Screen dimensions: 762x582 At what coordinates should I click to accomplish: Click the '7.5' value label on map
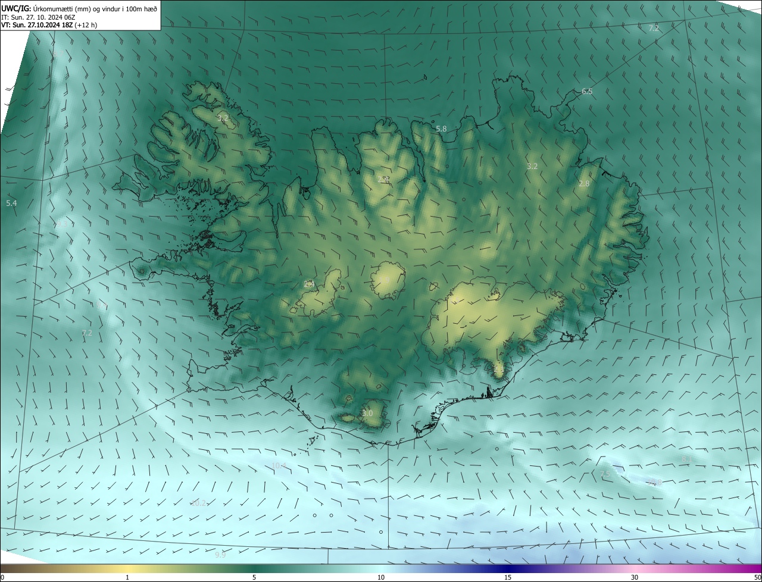click(605, 474)
